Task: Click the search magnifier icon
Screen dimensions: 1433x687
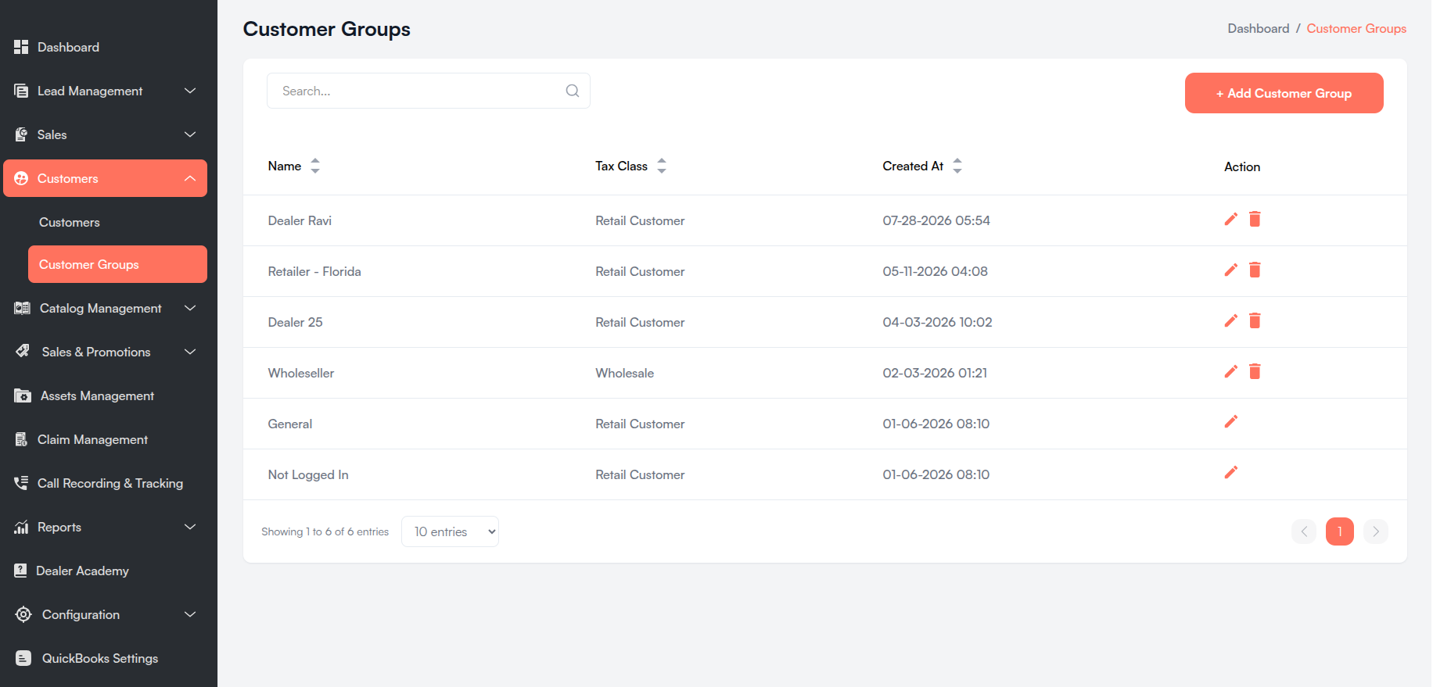Action: 573,91
